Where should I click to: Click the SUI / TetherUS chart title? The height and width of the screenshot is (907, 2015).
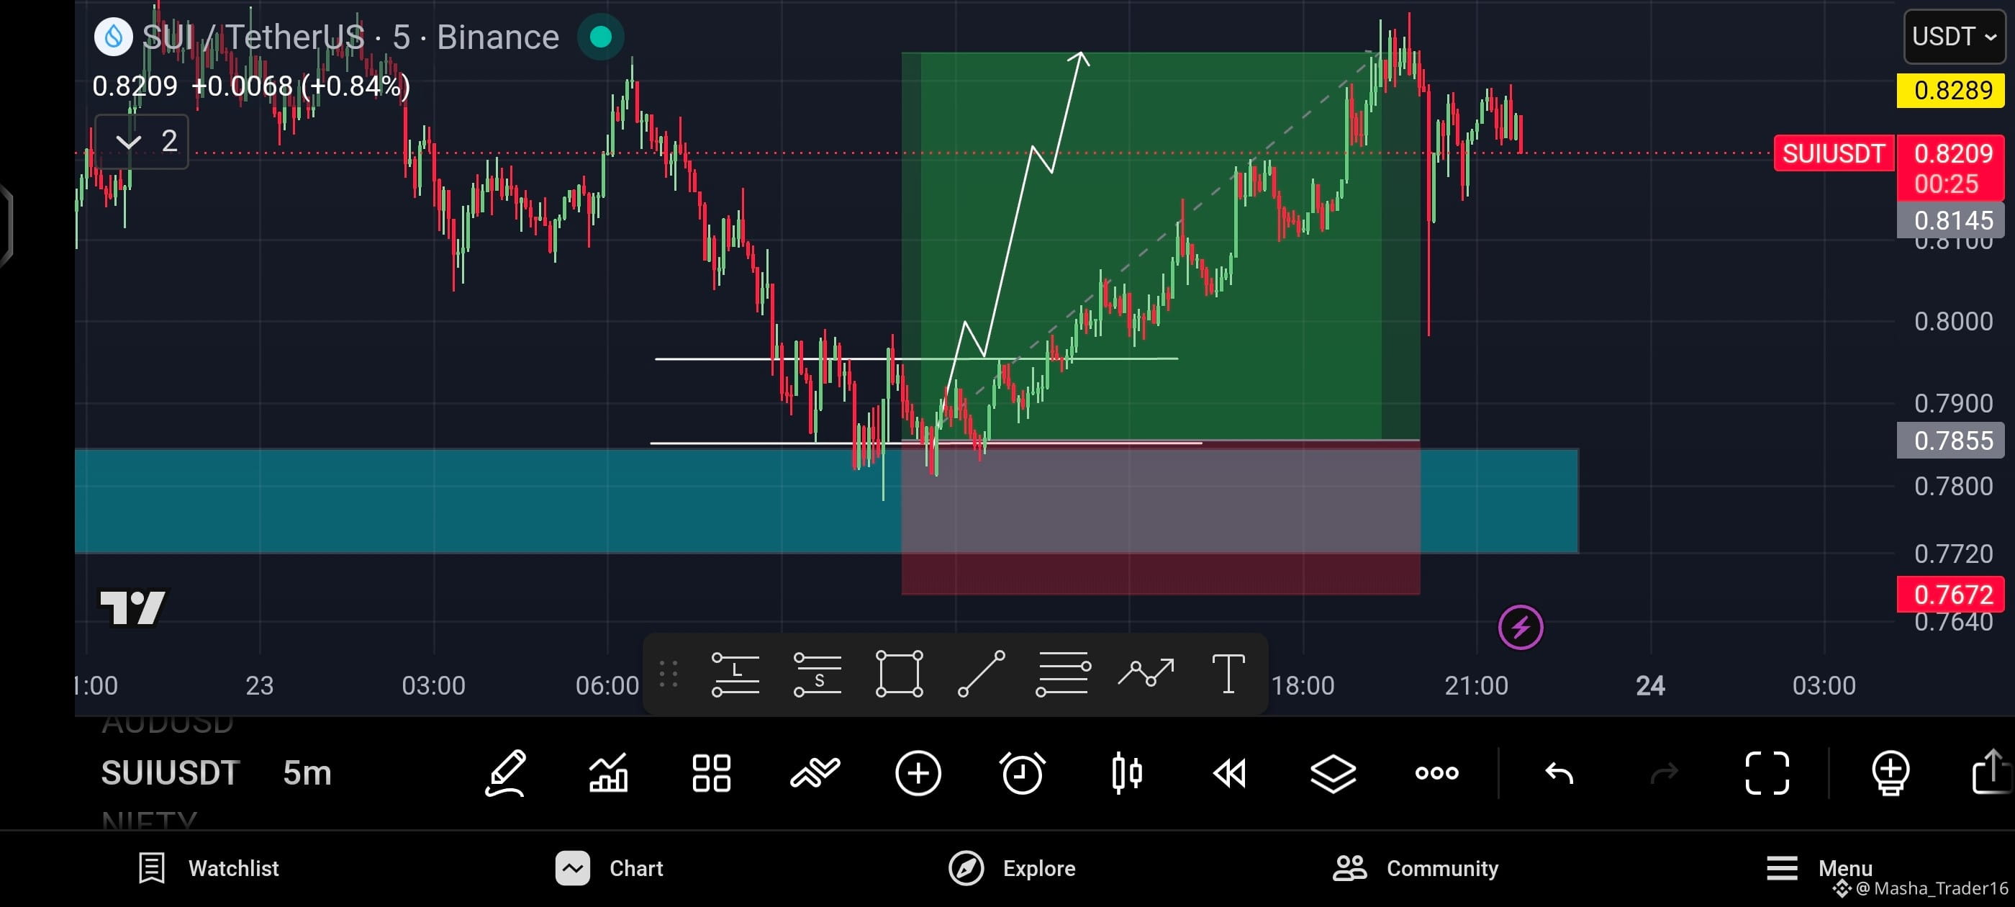350,37
